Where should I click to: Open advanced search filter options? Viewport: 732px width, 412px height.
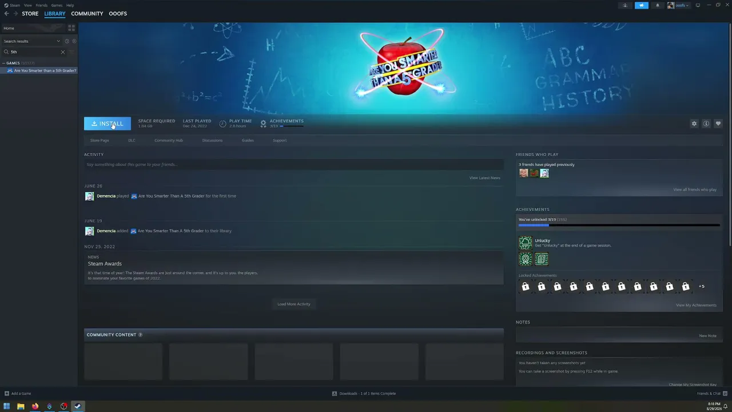(x=71, y=52)
